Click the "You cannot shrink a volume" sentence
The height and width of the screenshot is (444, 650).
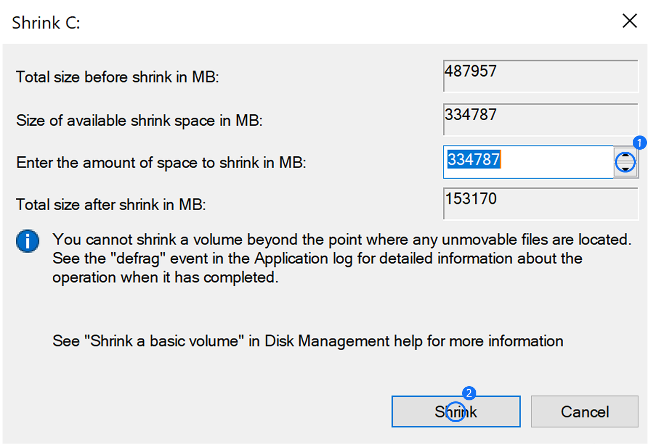(342, 238)
